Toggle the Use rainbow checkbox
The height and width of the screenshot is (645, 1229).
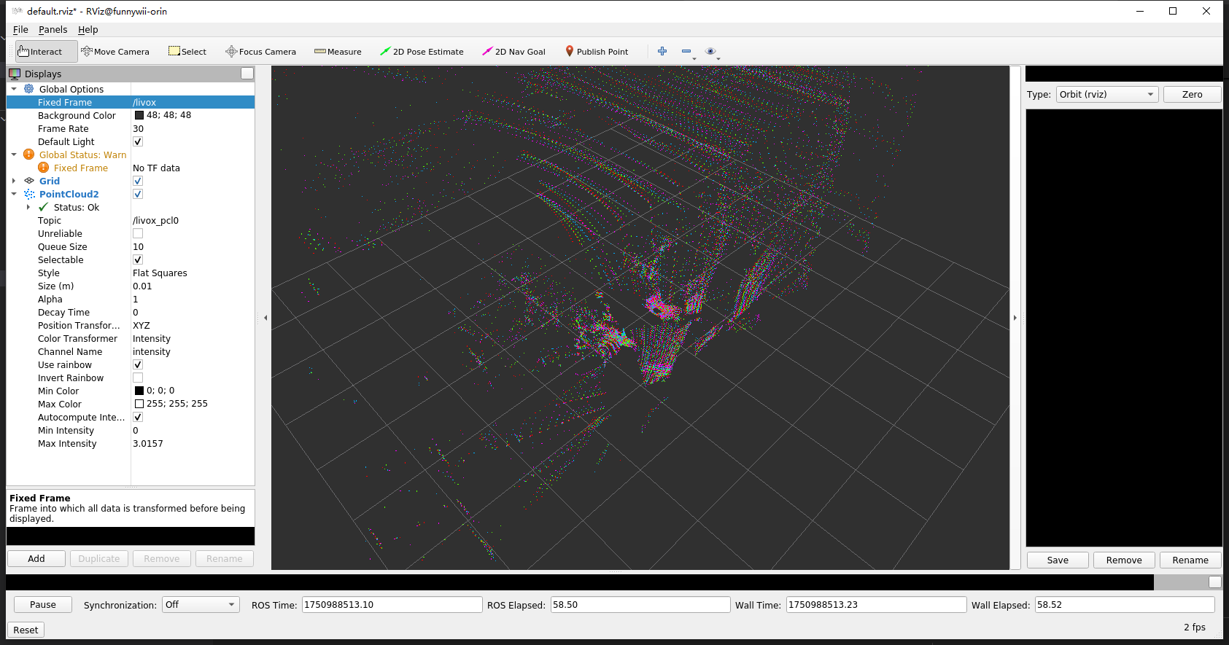pyautogui.click(x=138, y=364)
